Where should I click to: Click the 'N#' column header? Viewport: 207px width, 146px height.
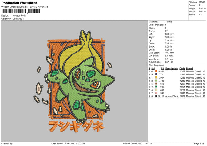153,69
